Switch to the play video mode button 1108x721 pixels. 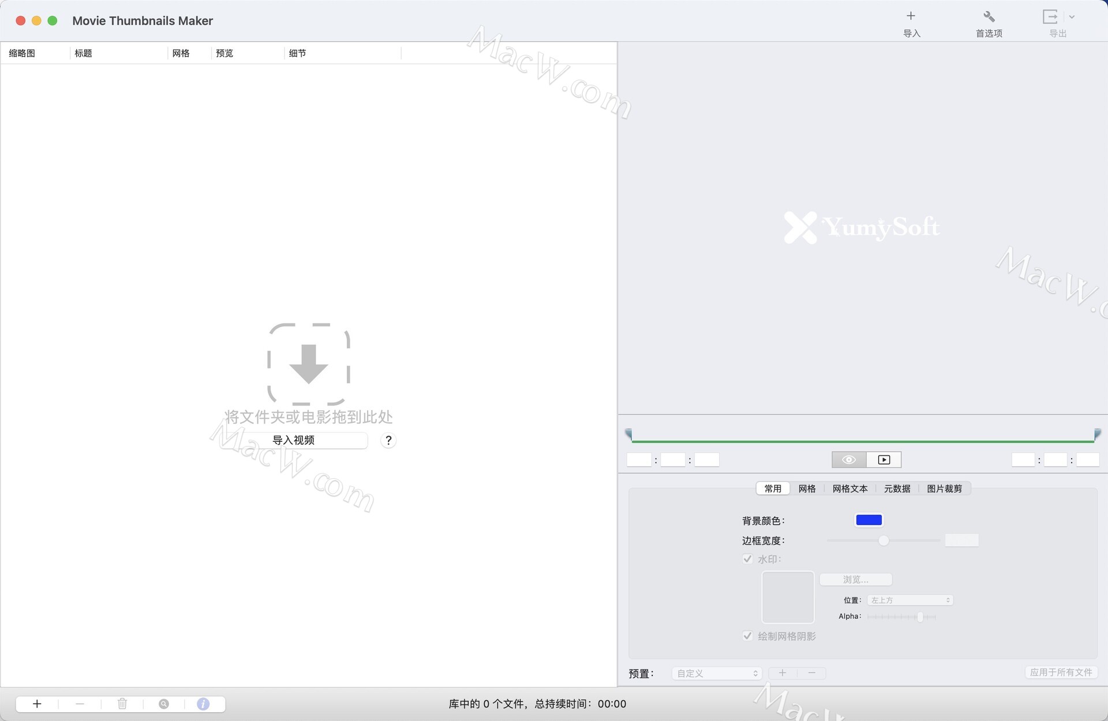click(884, 460)
